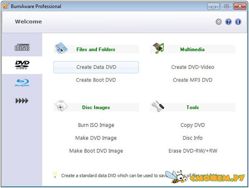Select the Compact Disc sidebar tab

click(22, 47)
